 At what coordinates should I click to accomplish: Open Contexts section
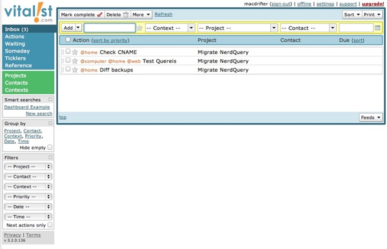pyautogui.click(x=17, y=90)
